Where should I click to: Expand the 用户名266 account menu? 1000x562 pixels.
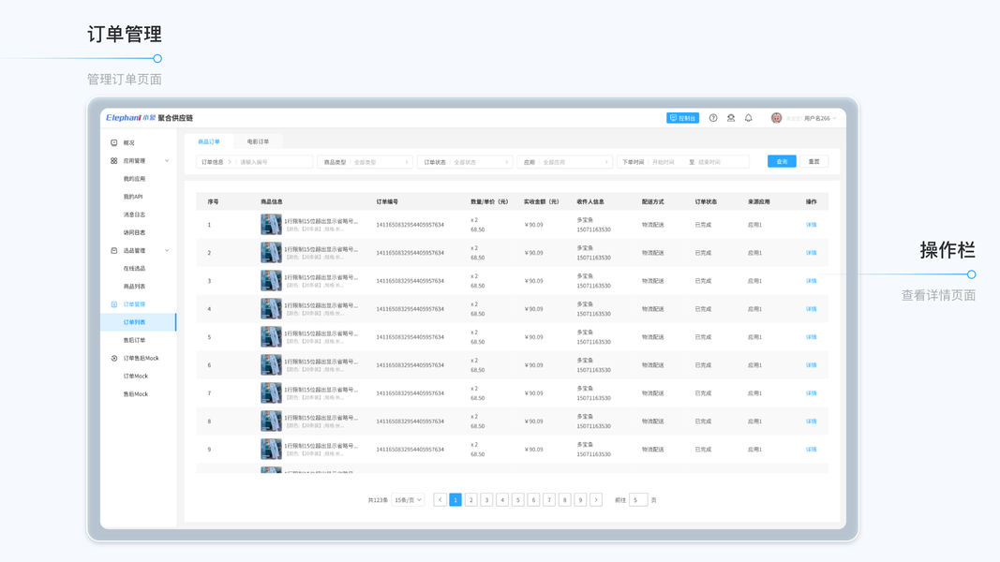[820, 119]
